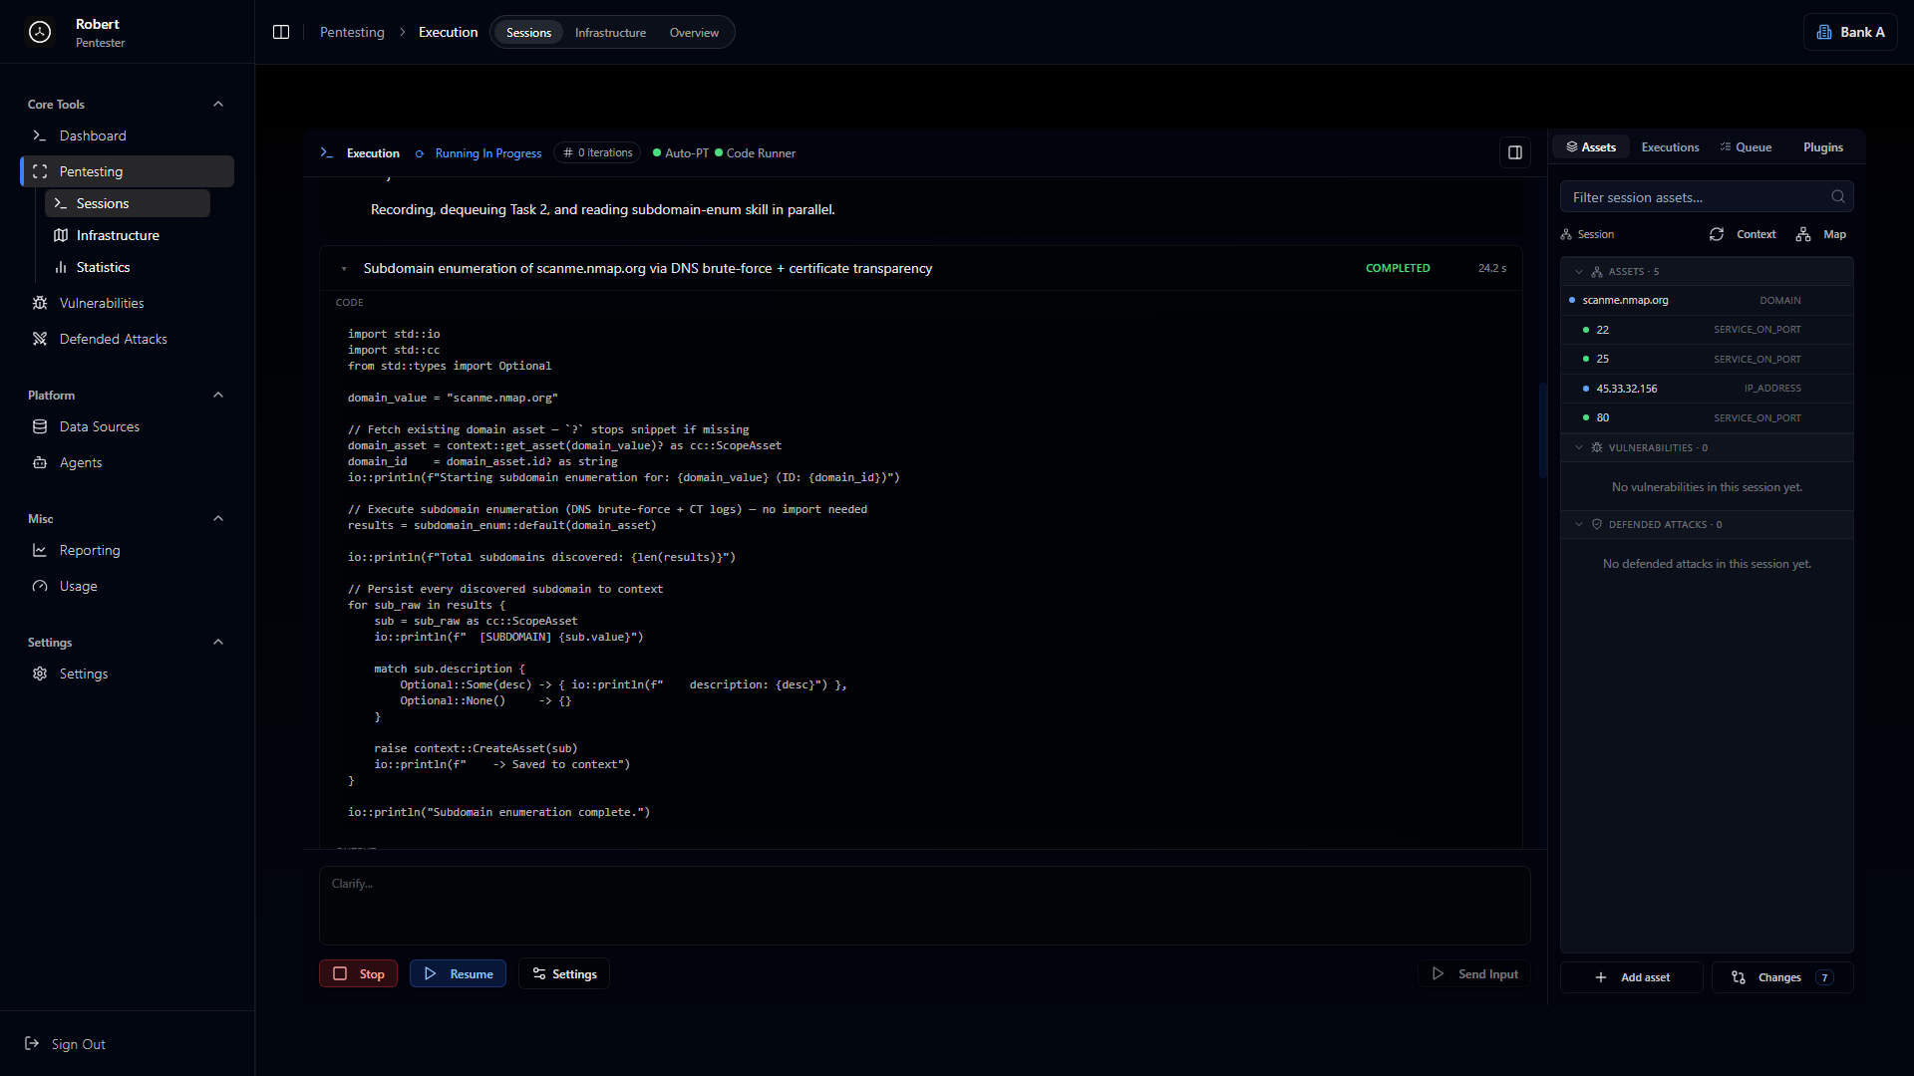This screenshot has width=1914, height=1076.
Task: Select the scanme.nmap.org domain asset
Action: [1707, 300]
